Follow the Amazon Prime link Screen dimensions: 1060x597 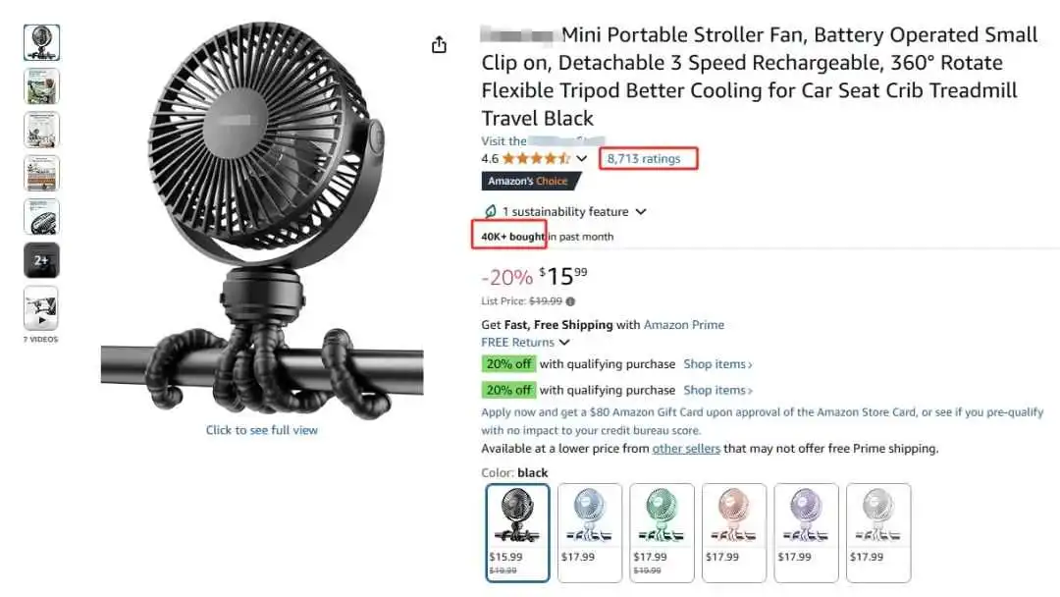pos(683,325)
